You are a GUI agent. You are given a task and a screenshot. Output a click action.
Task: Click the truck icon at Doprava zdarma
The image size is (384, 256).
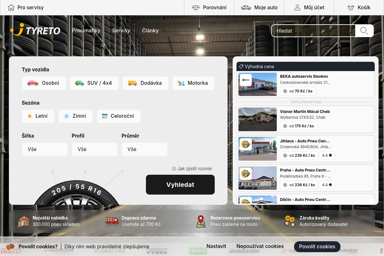[x=112, y=221]
